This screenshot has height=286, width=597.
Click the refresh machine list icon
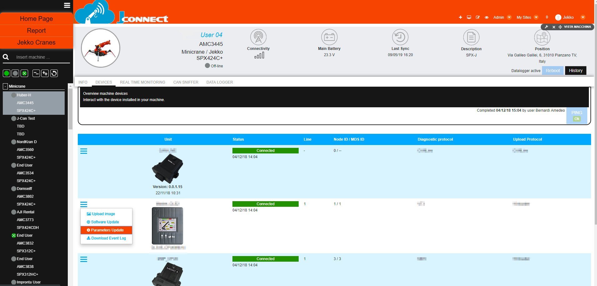coord(54,73)
